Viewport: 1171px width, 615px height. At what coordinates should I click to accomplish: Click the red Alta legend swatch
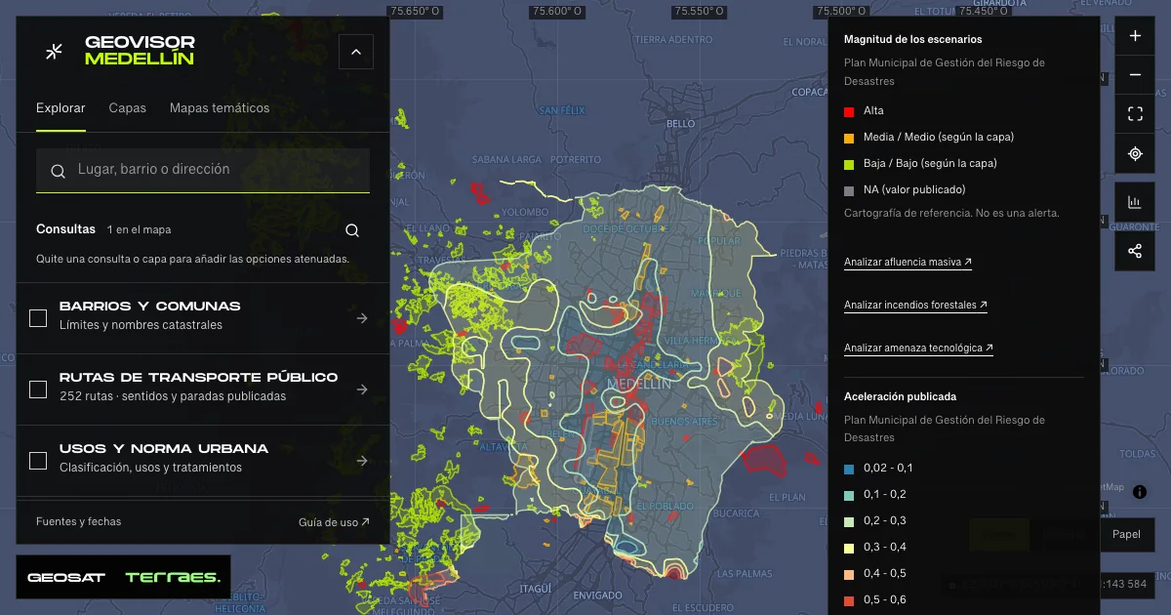tap(849, 111)
